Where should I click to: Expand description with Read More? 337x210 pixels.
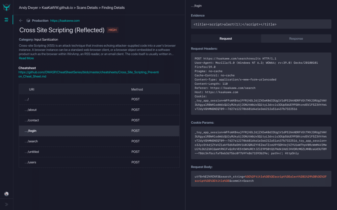[26, 58]
